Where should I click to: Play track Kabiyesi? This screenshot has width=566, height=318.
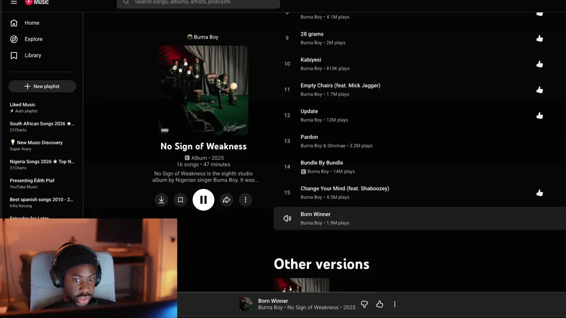[311, 60]
